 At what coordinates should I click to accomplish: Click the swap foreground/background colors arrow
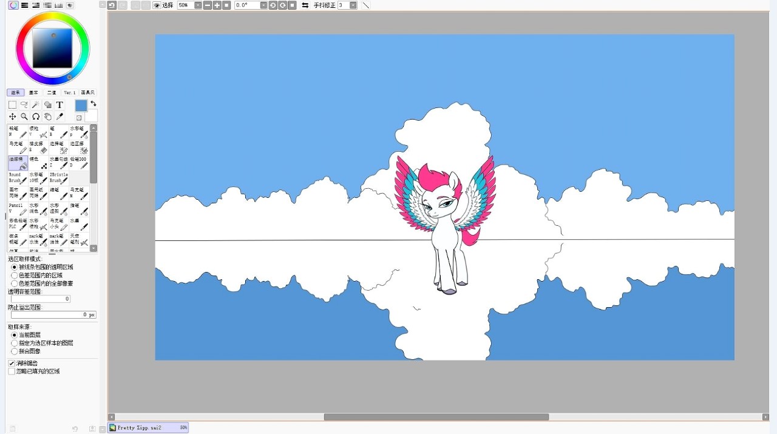(x=93, y=104)
